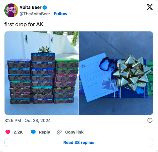Open the tweet timestamp Oct 28, 2024
The width and height of the screenshot is (158, 152).
[x=27, y=120]
